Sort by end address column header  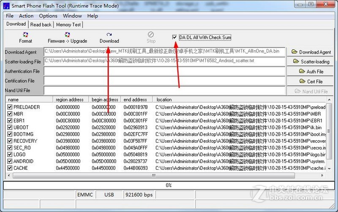pyautogui.click(x=136, y=100)
